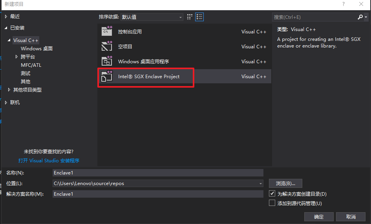Switch to small icons grid view
The image size is (371, 224).
tap(190, 17)
